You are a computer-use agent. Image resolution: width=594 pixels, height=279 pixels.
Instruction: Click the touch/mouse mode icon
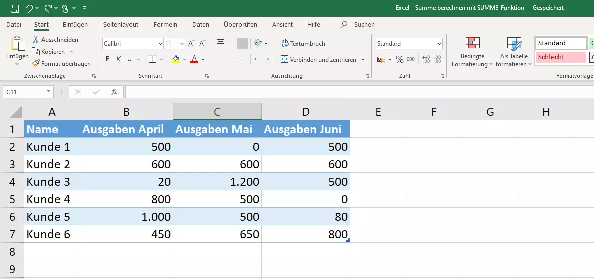point(65,8)
